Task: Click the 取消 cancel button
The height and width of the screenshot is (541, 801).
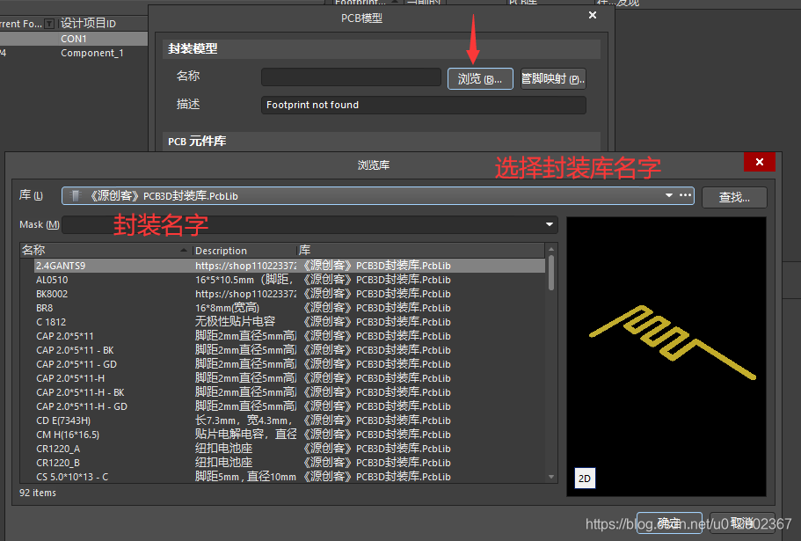Action: (743, 523)
